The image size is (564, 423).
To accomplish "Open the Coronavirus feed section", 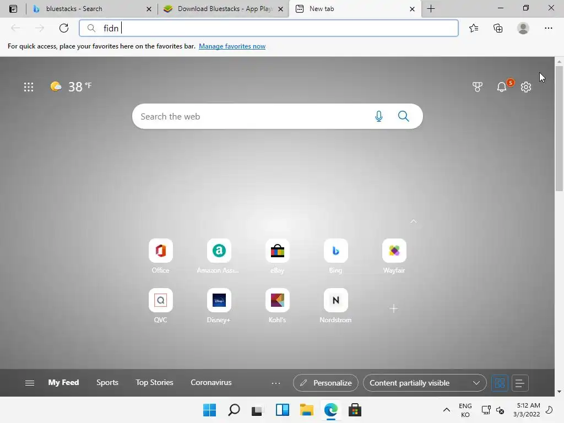I will [211, 382].
